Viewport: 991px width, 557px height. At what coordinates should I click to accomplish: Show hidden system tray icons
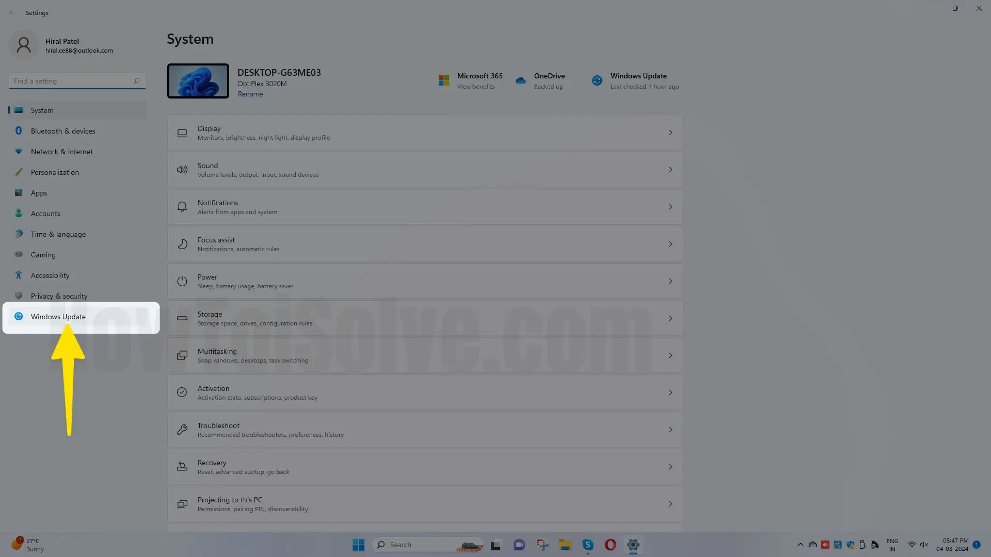800,545
